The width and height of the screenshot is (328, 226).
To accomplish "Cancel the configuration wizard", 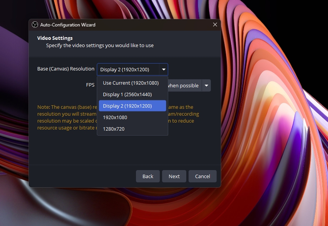I will [202, 176].
